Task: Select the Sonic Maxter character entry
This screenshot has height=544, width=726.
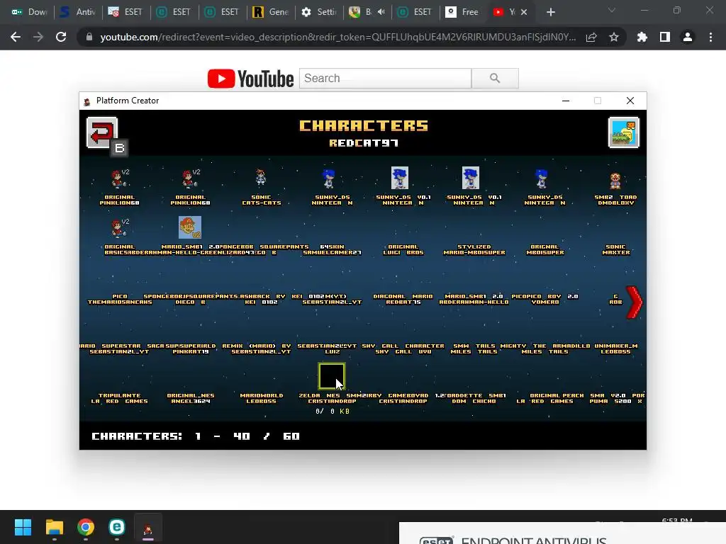Action: [x=616, y=250]
